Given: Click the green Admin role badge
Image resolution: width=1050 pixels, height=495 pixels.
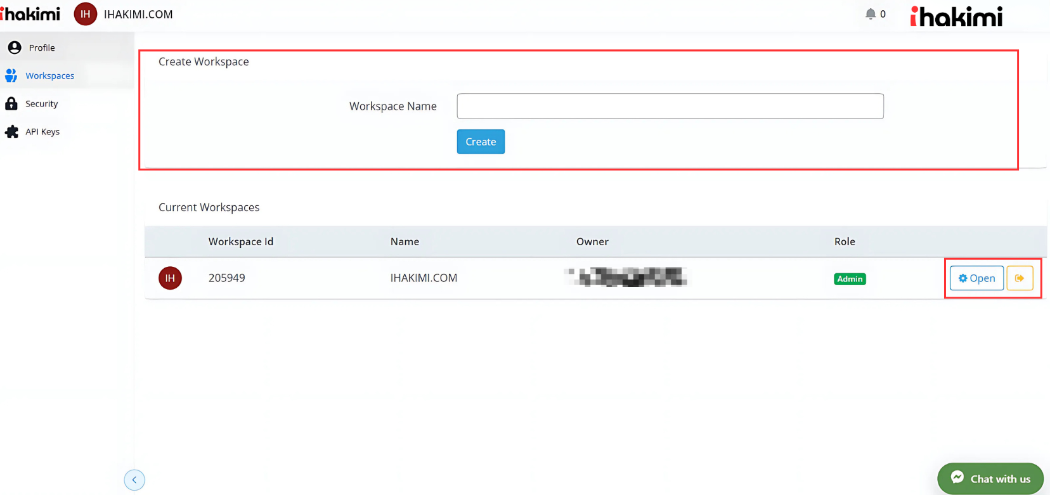Looking at the screenshot, I should click(x=850, y=279).
